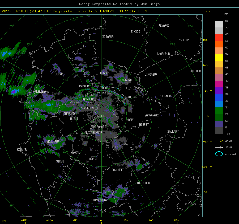This screenshot has height=224, width=239.
Task: Click the BADAMI city label
Action: tap(105, 88)
